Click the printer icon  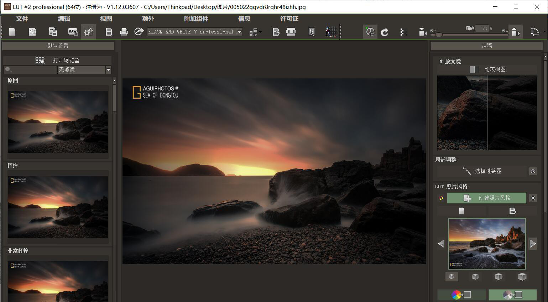(x=124, y=32)
